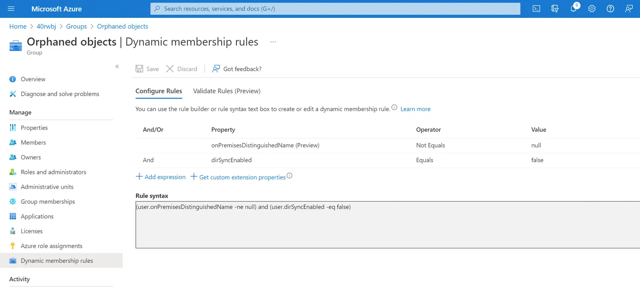Select the Equals operator in dirSyncEnabled row
Viewport: 640px width, 288px height.
(425, 160)
